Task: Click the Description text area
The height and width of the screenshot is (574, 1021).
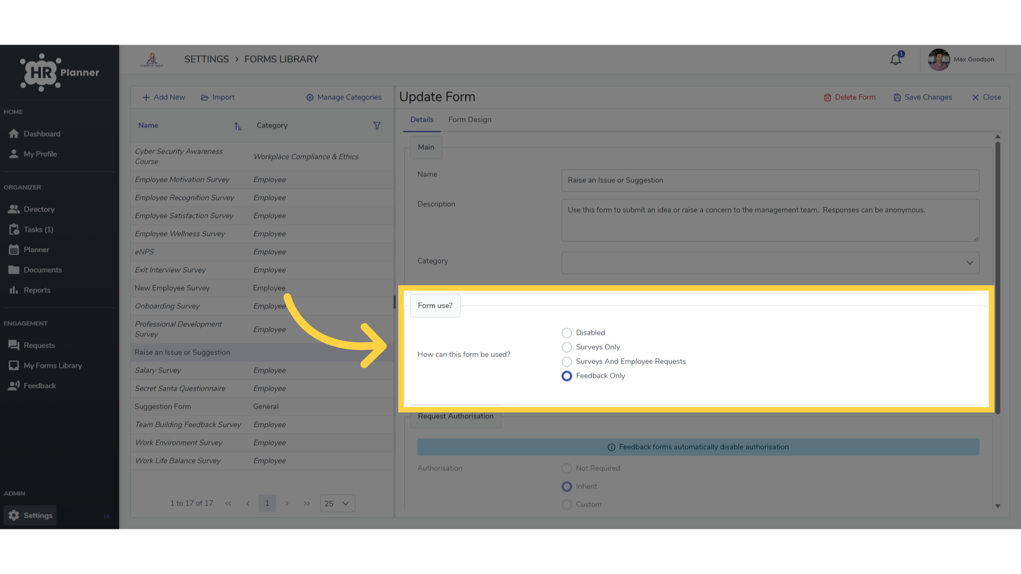Action: (x=770, y=220)
